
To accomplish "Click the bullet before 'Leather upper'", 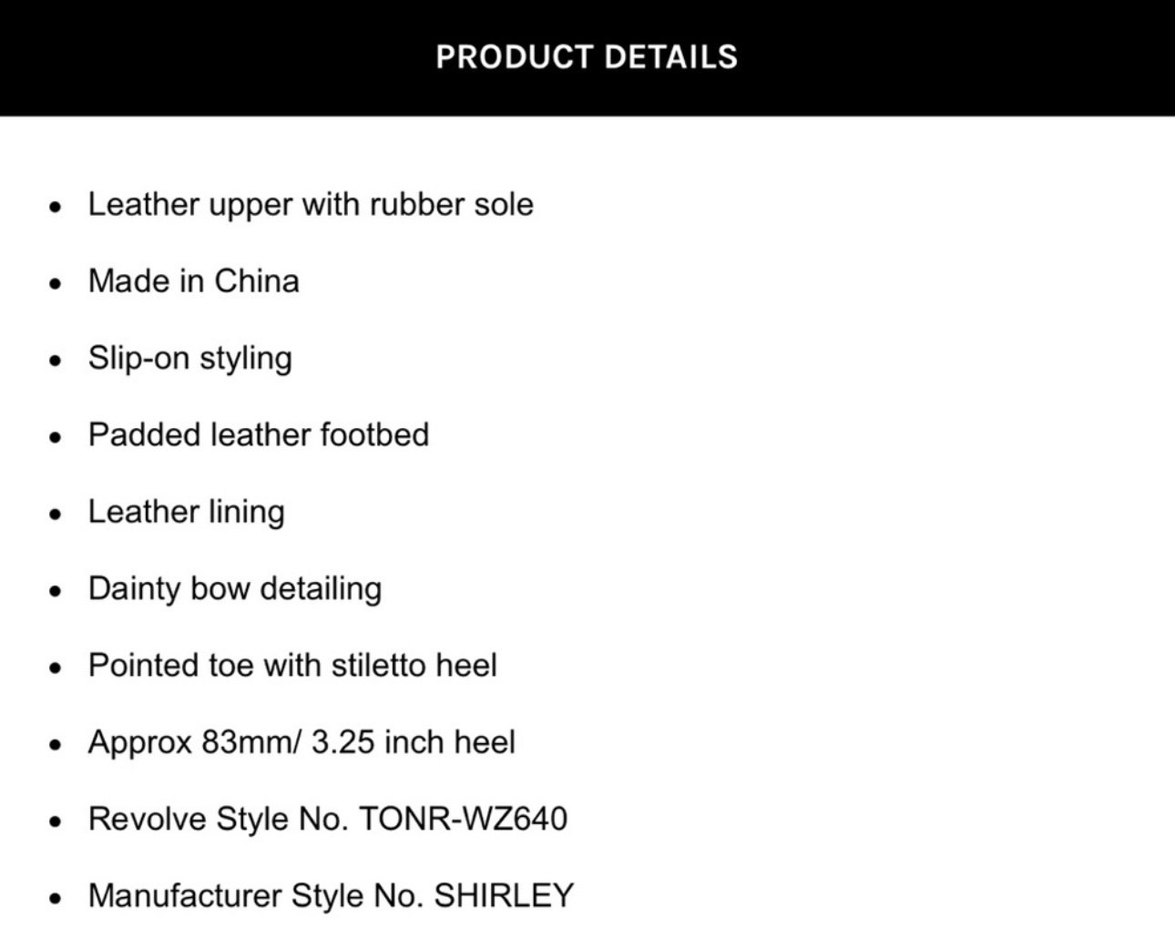I will point(56,207).
